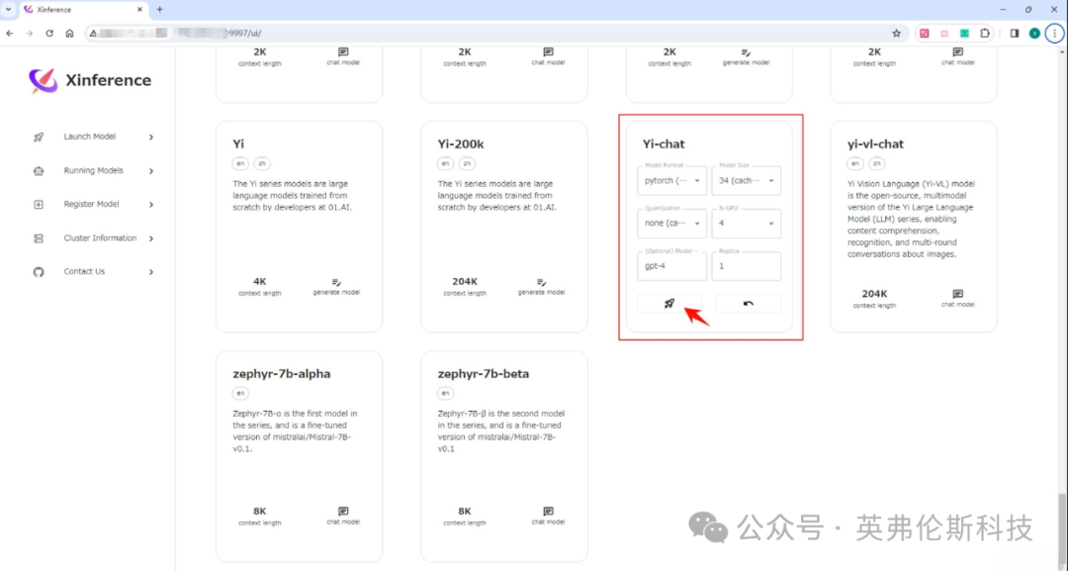This screenshot has height=571, width=1068.
Task: Click the zh language tag on yi-vl-chat card
Action: tap(876, 163)
